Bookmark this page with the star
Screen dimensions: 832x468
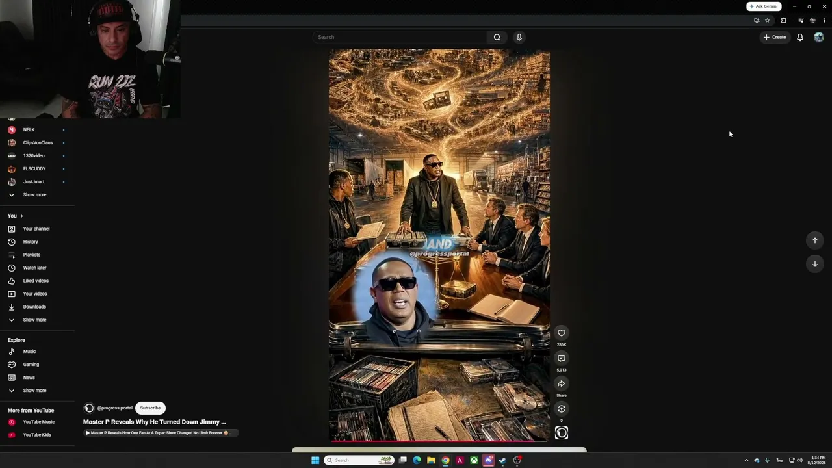(768, 21)
